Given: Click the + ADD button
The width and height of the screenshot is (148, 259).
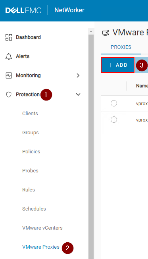Looking at the screenshot, I should click(x=117, y=65).
